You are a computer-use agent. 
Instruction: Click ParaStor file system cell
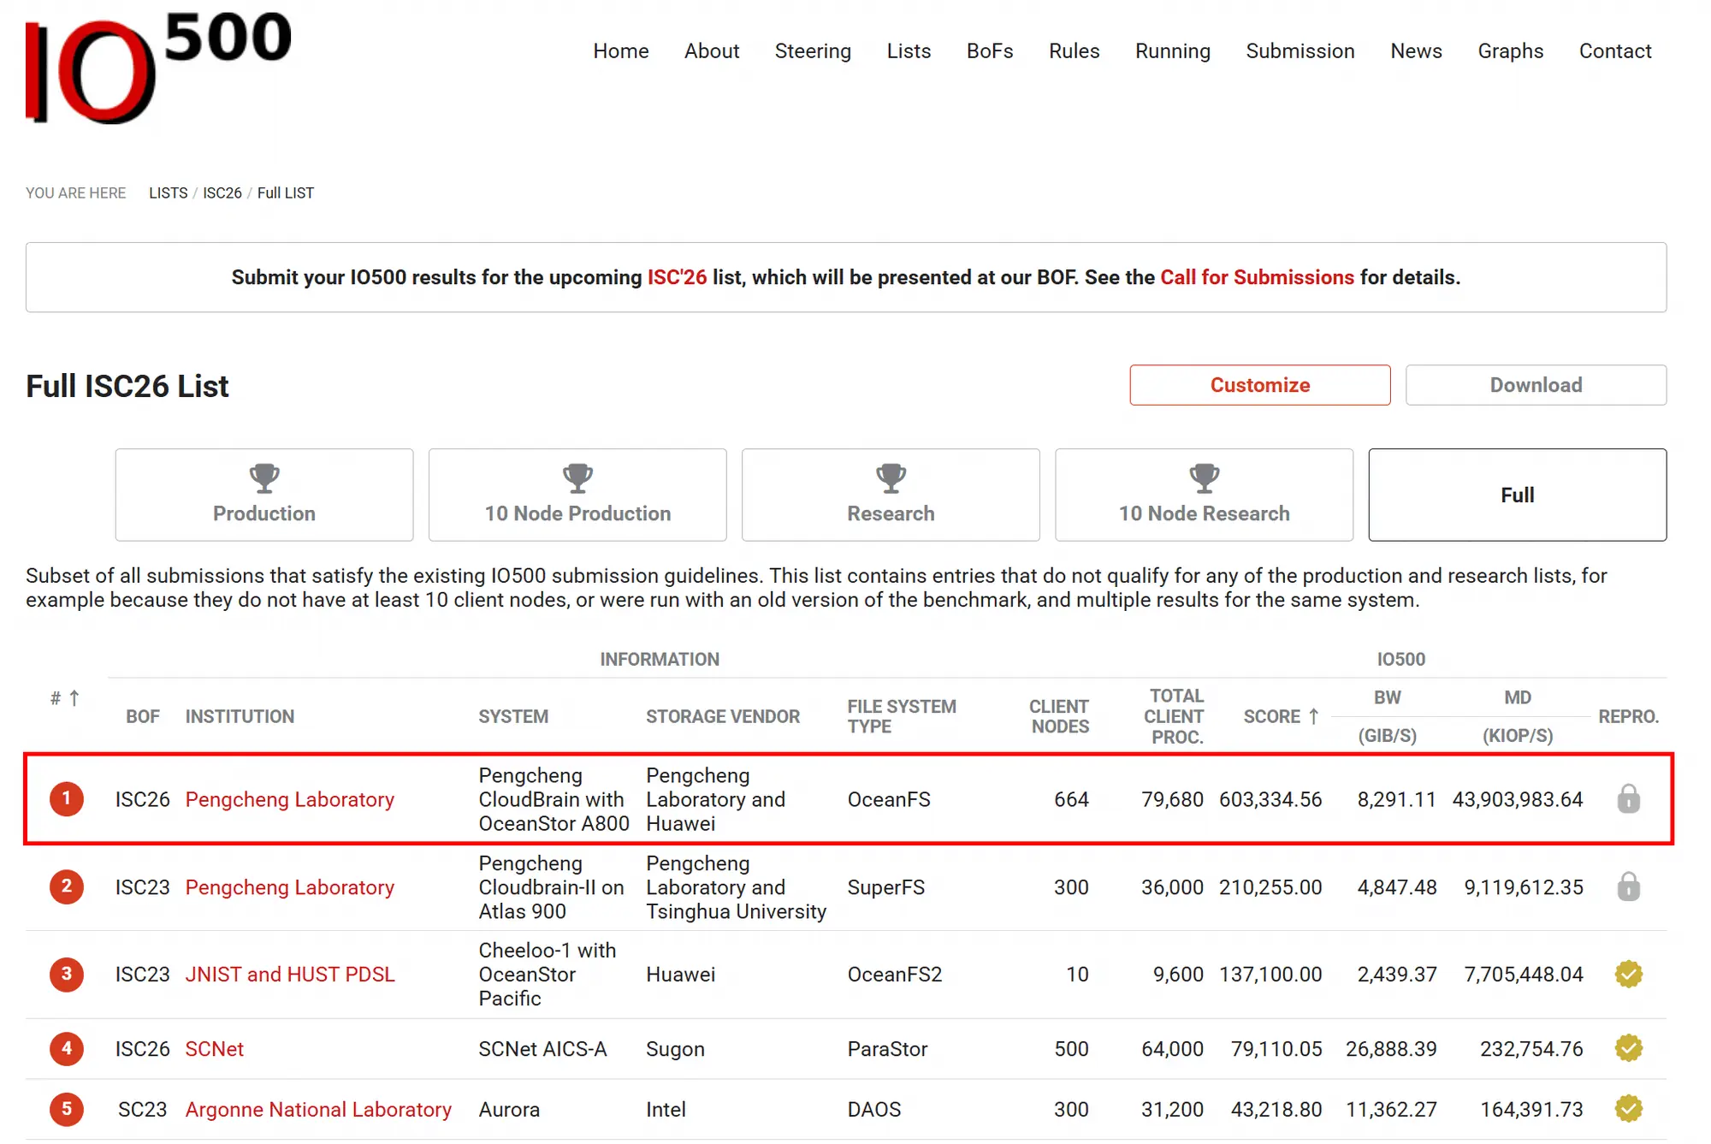point(887,1048)
